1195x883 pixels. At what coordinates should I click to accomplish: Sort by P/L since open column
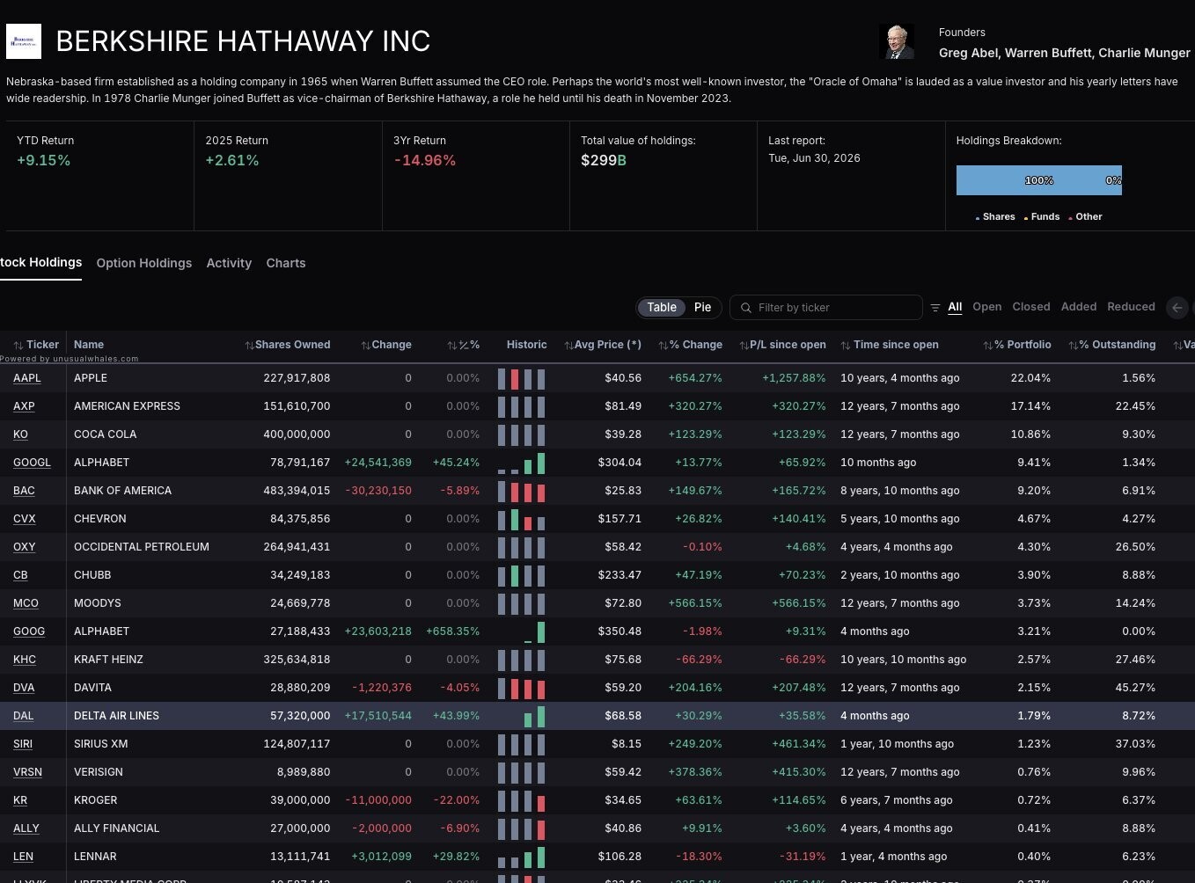(x=783, y=345)
